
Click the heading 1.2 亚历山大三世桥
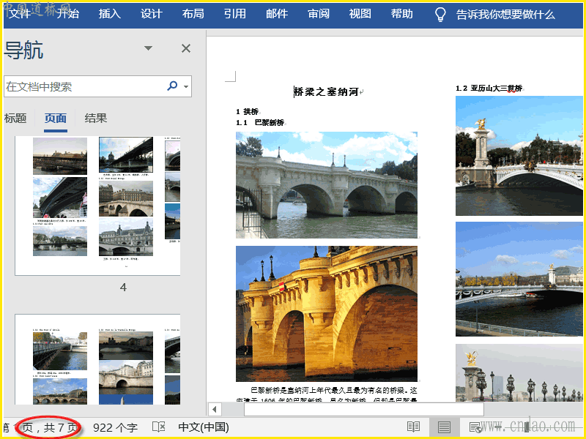click(x=489, y=88)
